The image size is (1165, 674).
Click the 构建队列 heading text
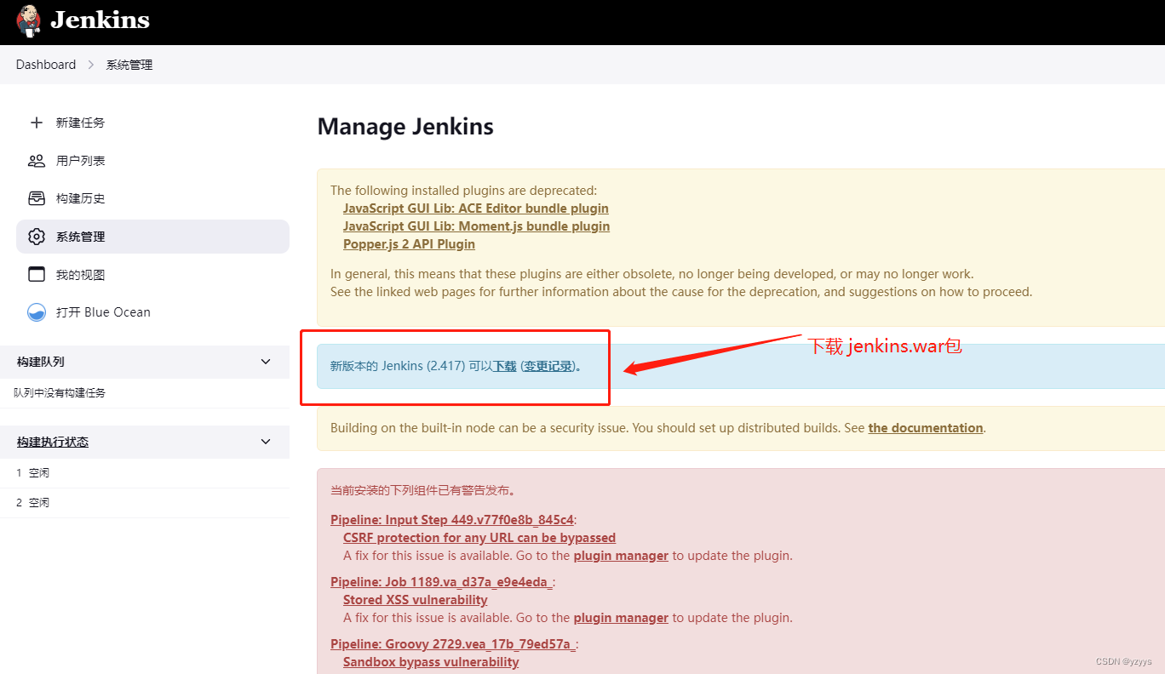[x=41, y=362]
